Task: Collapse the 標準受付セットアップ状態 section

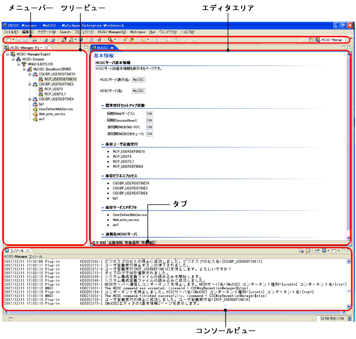Action: 102,106
